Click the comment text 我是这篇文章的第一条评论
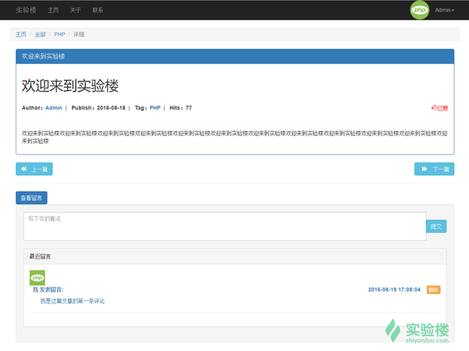This screenshot has height=351, width=469. 73,301
